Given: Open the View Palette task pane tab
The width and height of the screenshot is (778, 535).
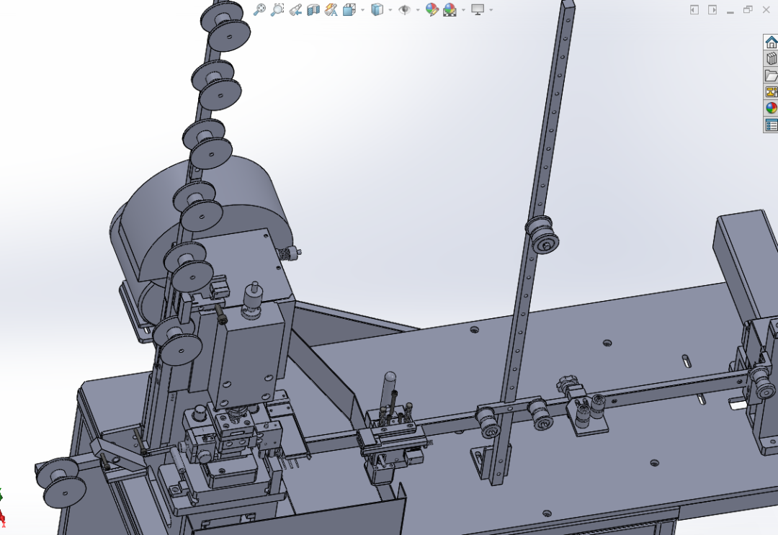Looking at the screenshot, I should (771, 91).
